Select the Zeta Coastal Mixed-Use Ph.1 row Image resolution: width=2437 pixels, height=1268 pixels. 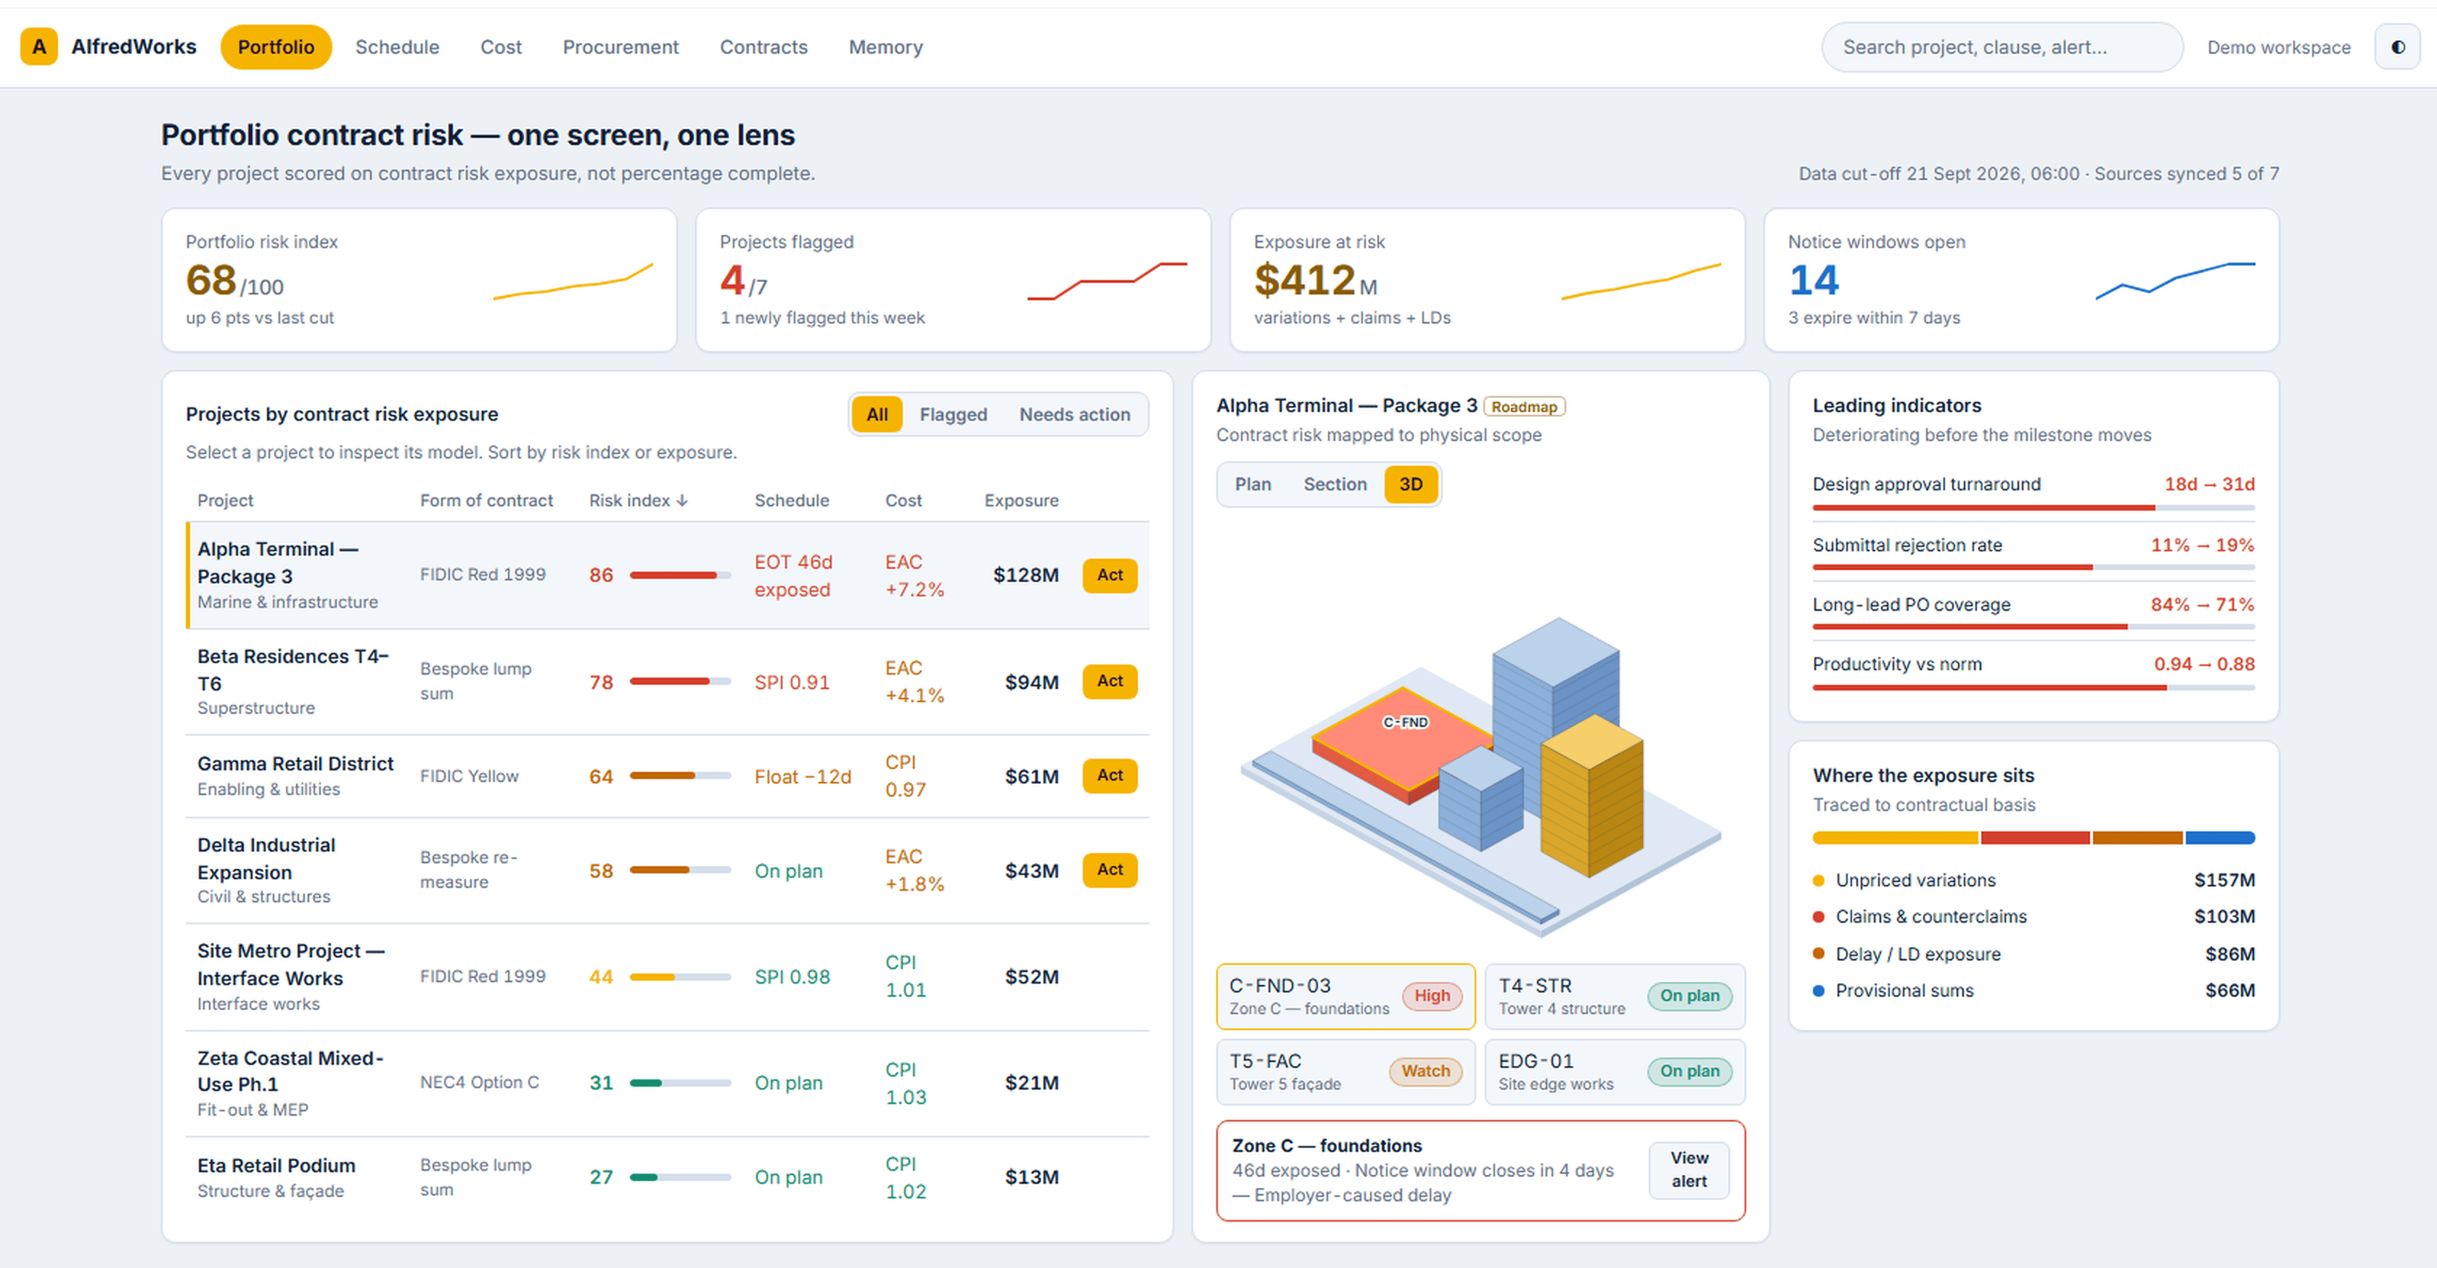667,1084
